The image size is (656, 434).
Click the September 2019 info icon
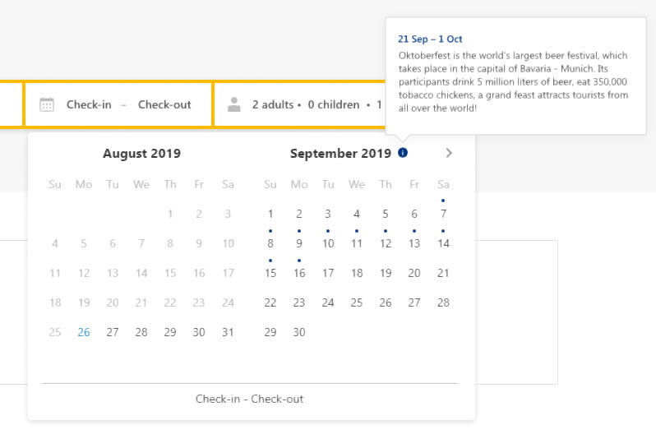pos(402,153)
